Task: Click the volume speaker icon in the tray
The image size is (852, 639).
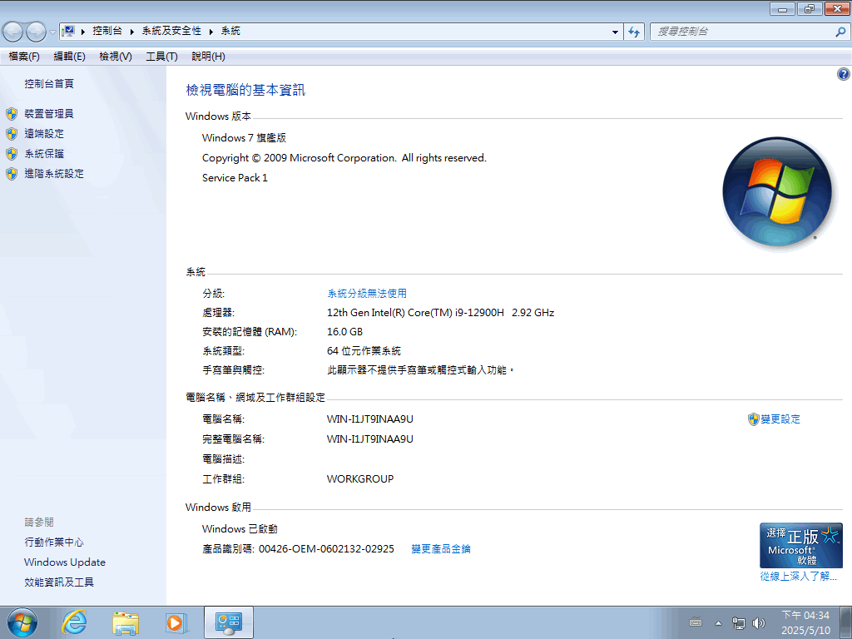Action: click(x=759, y=622)
